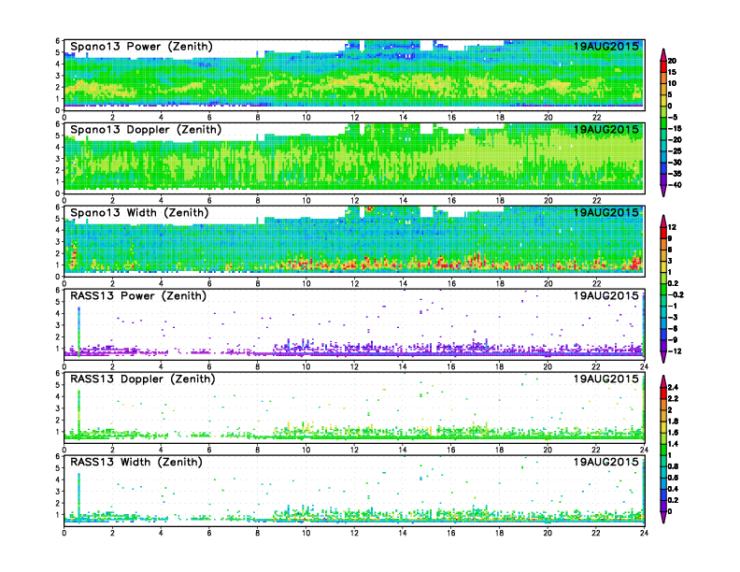Click the "15" label on the top colorbar
The height and width of the screenshot is (572, 740).
tap(672, 72)
